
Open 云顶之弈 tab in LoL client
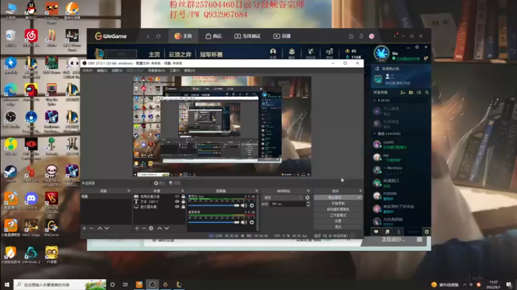(180, 55)
